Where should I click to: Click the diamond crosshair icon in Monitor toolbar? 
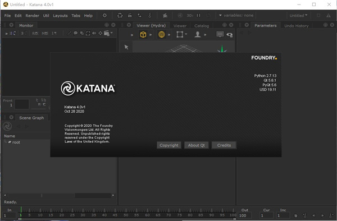point(101,33)
